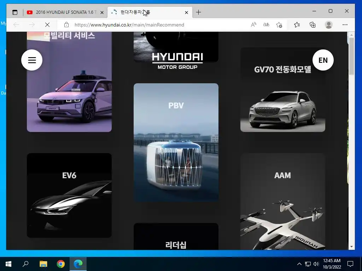
Task: Go forward in browser history
Action: click(32, 25)
